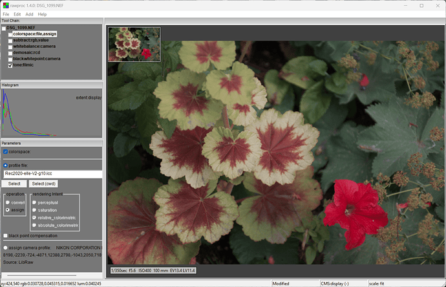Click the Select button
Viewport: 446px width, 287px height.
tap(14, 184)
